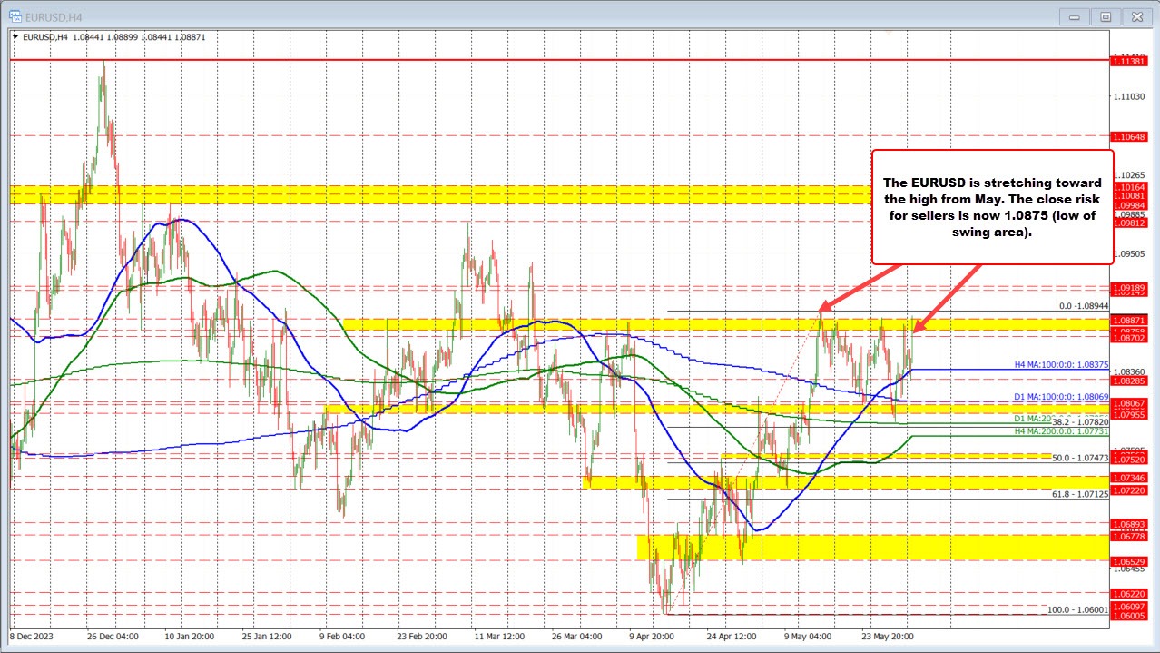Click the 26 Dec 04:00 time label

(x=111, y=637)
